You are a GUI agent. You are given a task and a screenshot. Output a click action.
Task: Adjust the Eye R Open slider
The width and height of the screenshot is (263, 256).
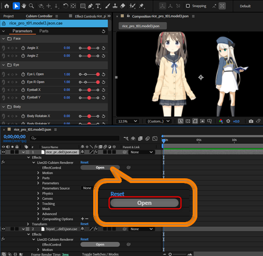click(x=89, y=82)
